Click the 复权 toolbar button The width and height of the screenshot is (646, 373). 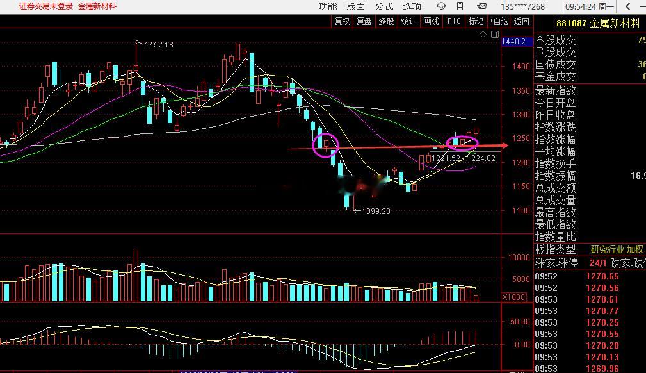tap(342, 21)
